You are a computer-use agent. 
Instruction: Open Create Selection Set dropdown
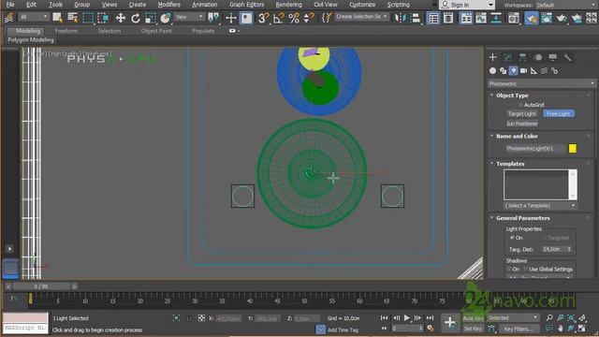361,17
